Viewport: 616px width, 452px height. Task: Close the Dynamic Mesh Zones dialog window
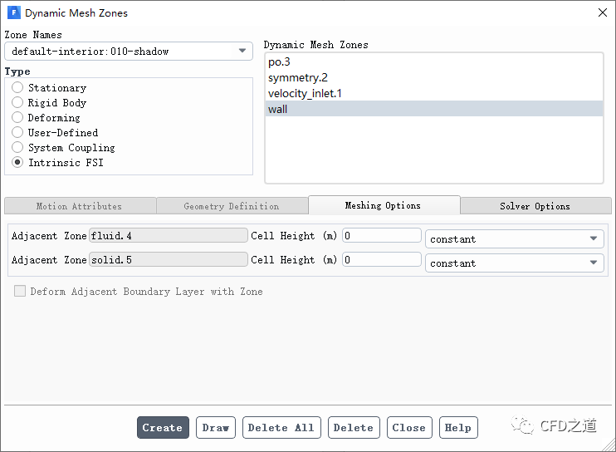(x=602, y=12)
